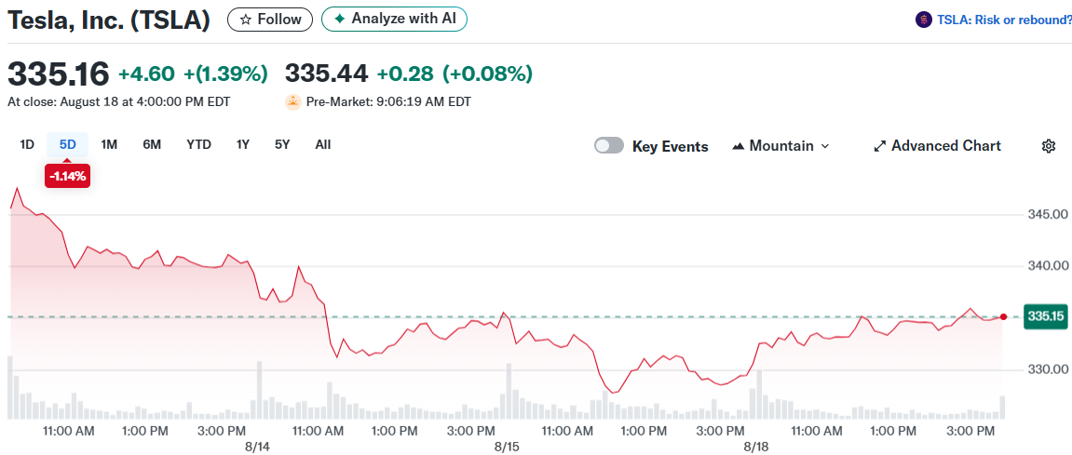1072x455 pixels.
Task: Click the 345.00 axis label
Action: [1048, 215]
